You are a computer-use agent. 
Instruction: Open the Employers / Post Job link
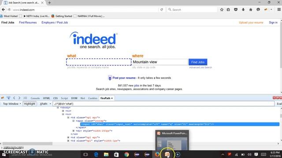pos(55,22)
